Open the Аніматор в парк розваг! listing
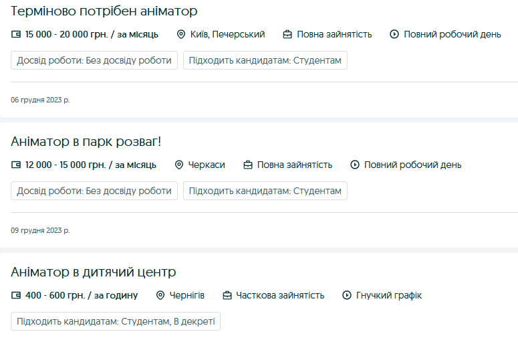 point(86,142)
